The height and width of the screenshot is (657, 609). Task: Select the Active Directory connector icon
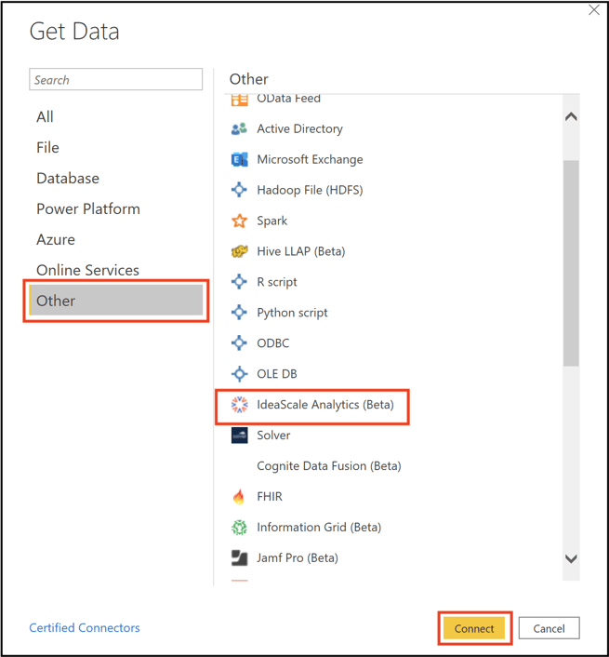(239, 128)
